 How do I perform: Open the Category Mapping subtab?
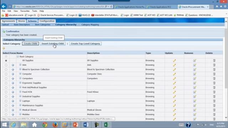click(90, 25)
